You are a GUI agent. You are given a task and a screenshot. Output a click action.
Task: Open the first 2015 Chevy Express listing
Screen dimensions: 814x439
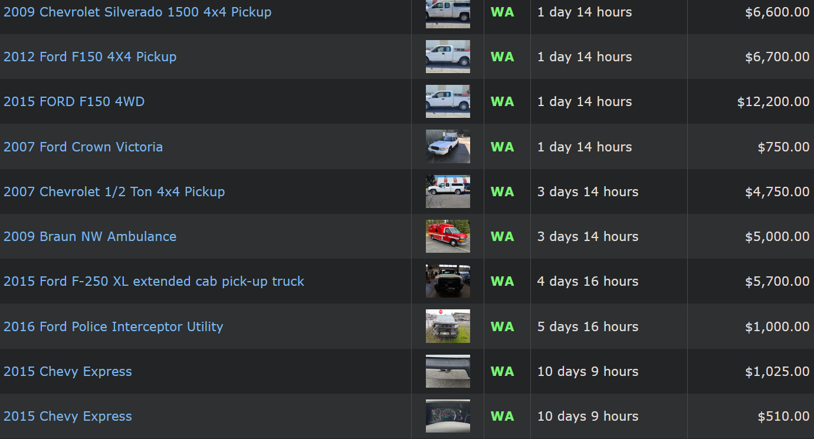67,371
